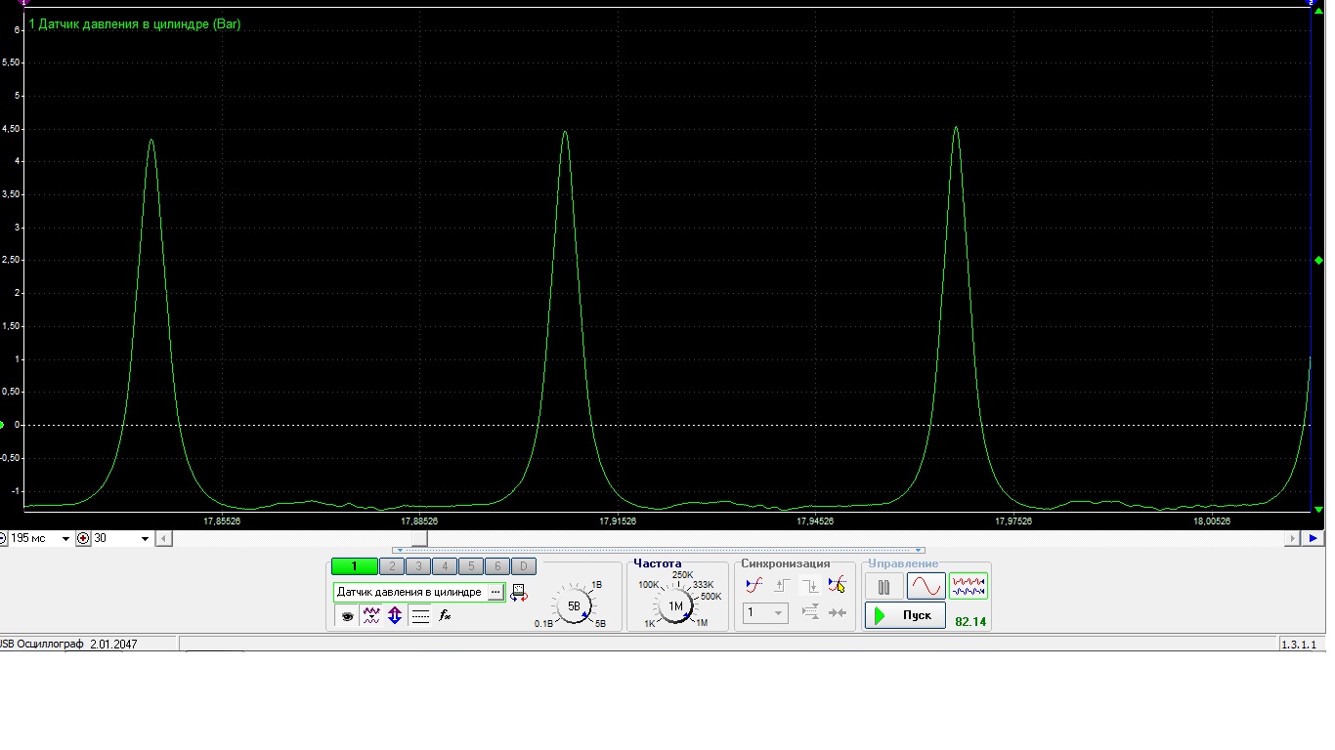Select rising edge trigger icon
The width and height of the screenshot is (1335, 750).
(782, 586)
